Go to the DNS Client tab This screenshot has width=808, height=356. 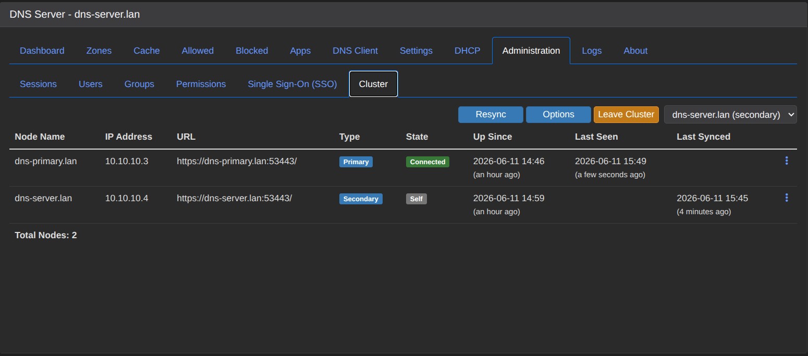click(x=356, y=51)
